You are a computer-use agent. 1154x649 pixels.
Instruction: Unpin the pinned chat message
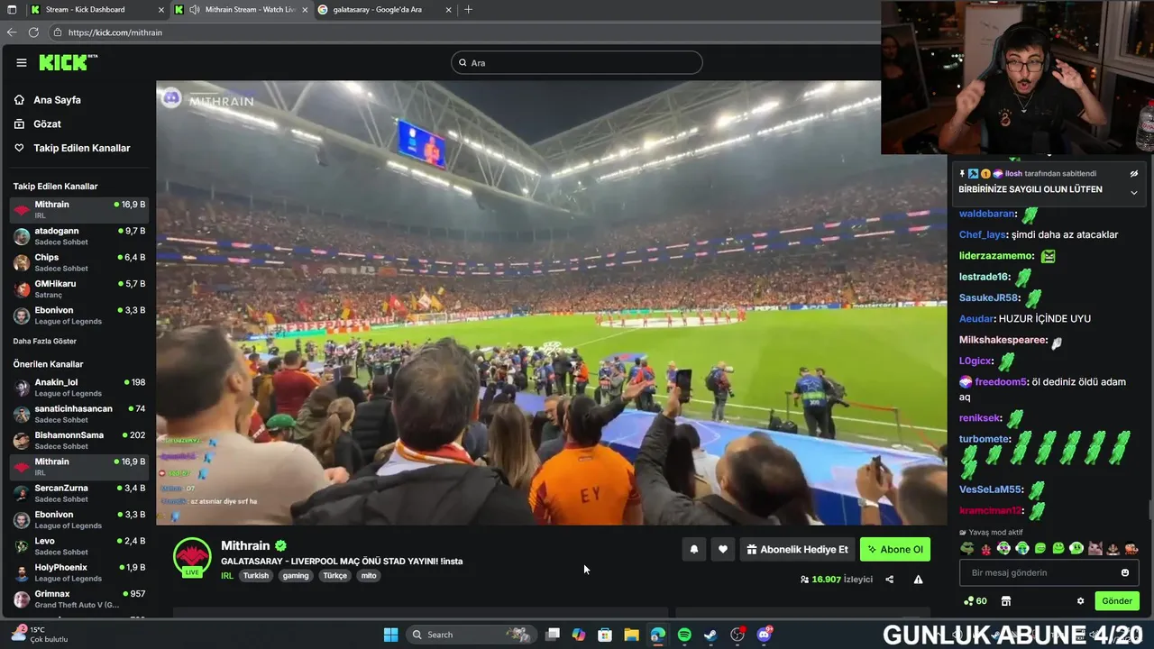tap(1134, 174)
